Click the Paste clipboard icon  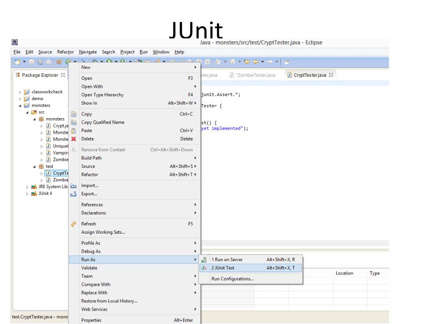73,131
